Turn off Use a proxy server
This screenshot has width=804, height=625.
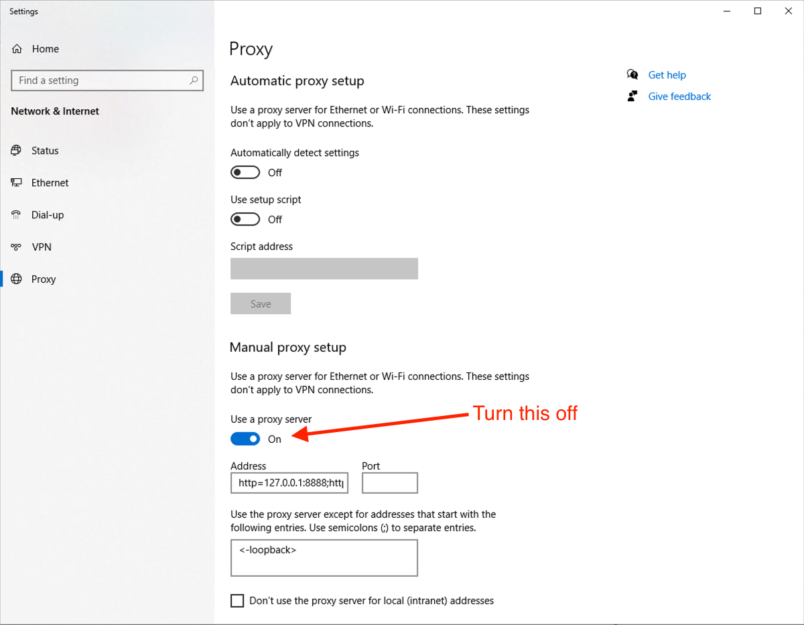tap(245, 439)
